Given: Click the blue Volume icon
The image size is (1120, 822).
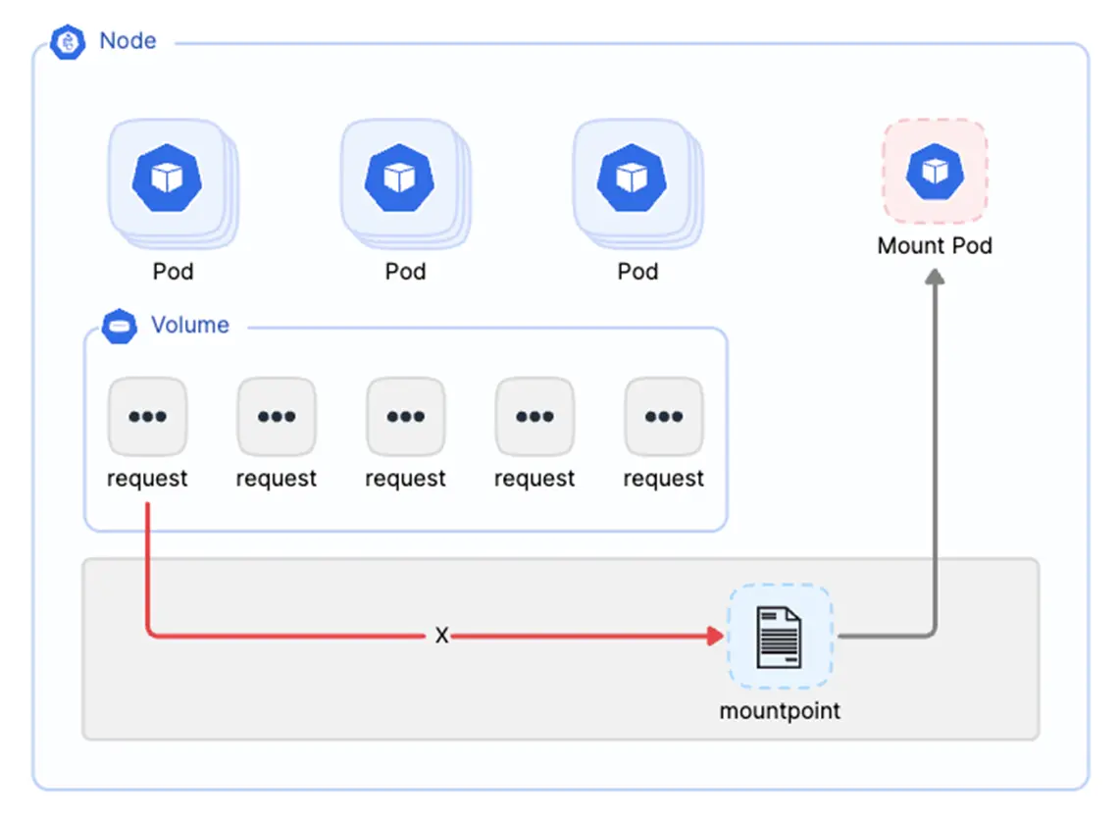Looking at the screenshot, I should pyautogui.click(x=121, y=326).
